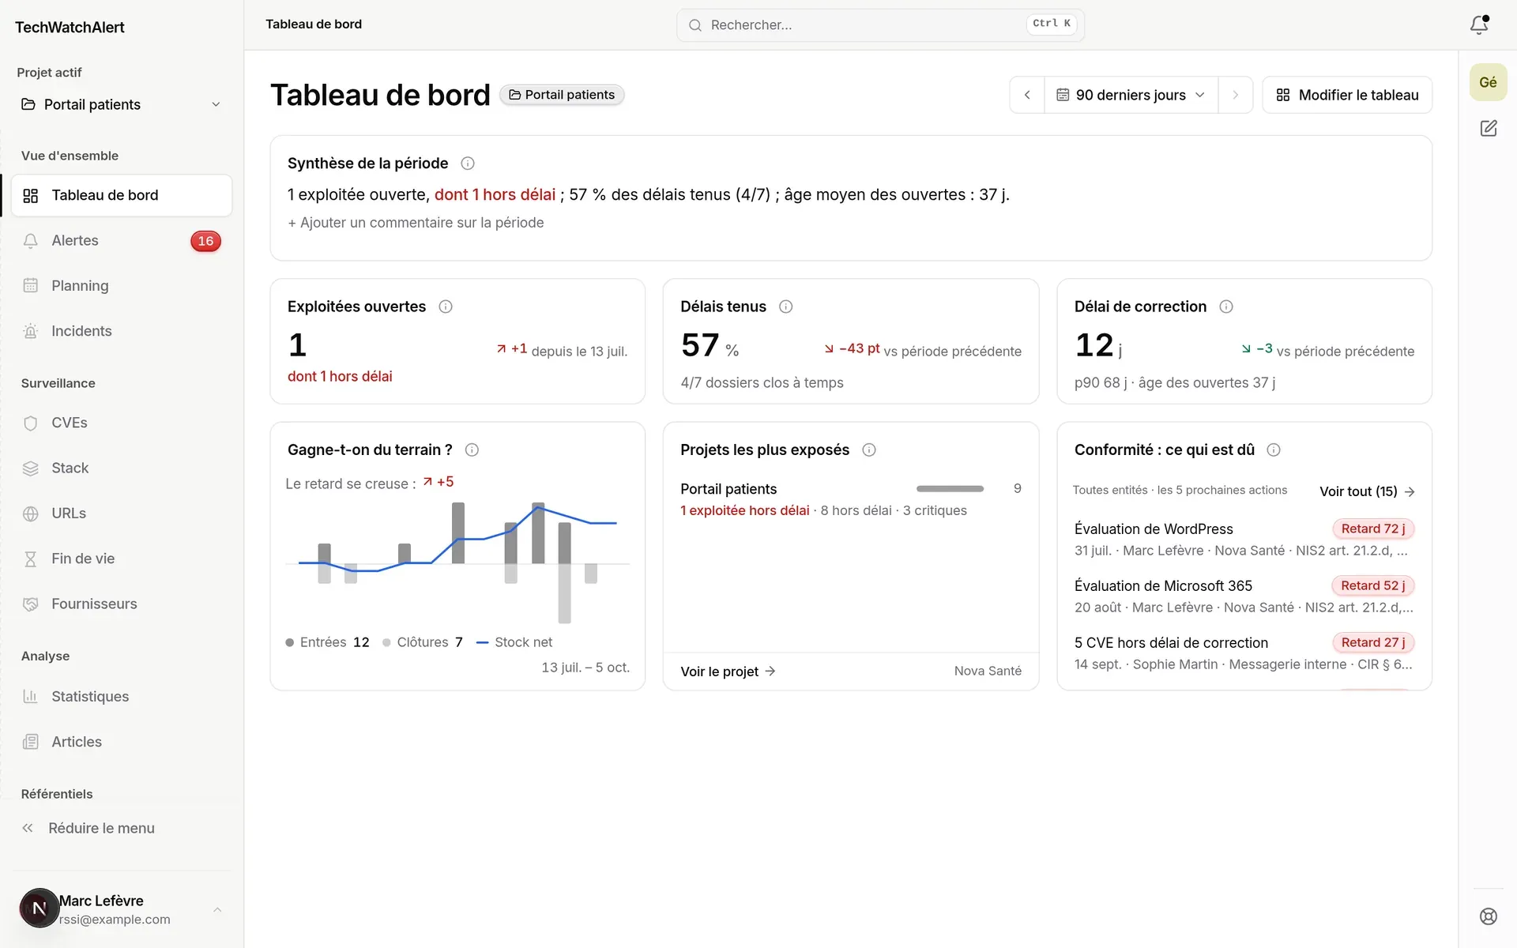
Task: Click the edit note icon in right rail
Action: (1488, 128)
